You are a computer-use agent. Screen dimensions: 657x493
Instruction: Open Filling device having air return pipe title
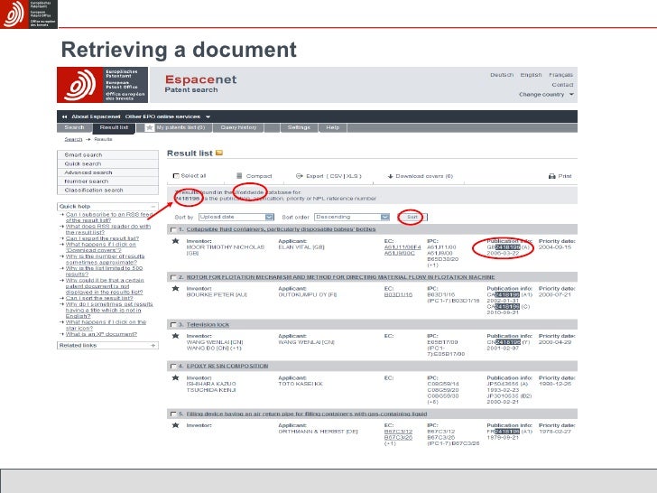307,414
